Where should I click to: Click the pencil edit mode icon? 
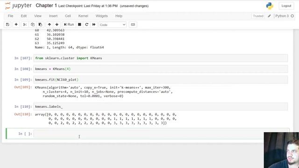click(x=269, y=16)
